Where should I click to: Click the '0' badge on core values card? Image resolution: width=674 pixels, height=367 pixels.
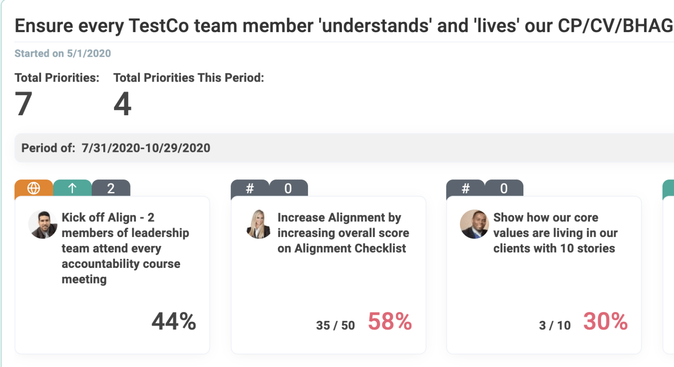pos(504,188)
